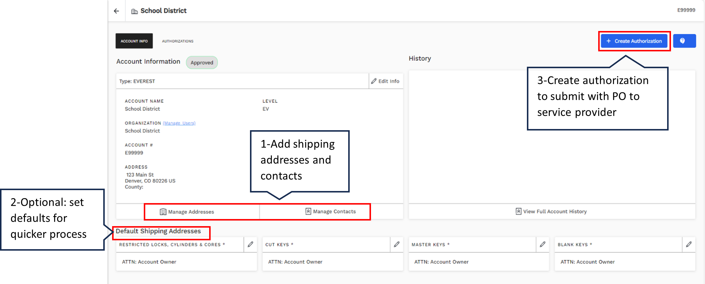
Task: Select the Account Info tab
Action: (134, 41)
